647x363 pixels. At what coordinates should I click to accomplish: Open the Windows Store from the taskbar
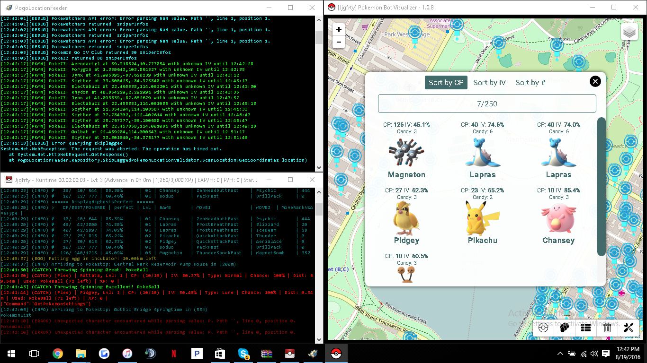220,353
